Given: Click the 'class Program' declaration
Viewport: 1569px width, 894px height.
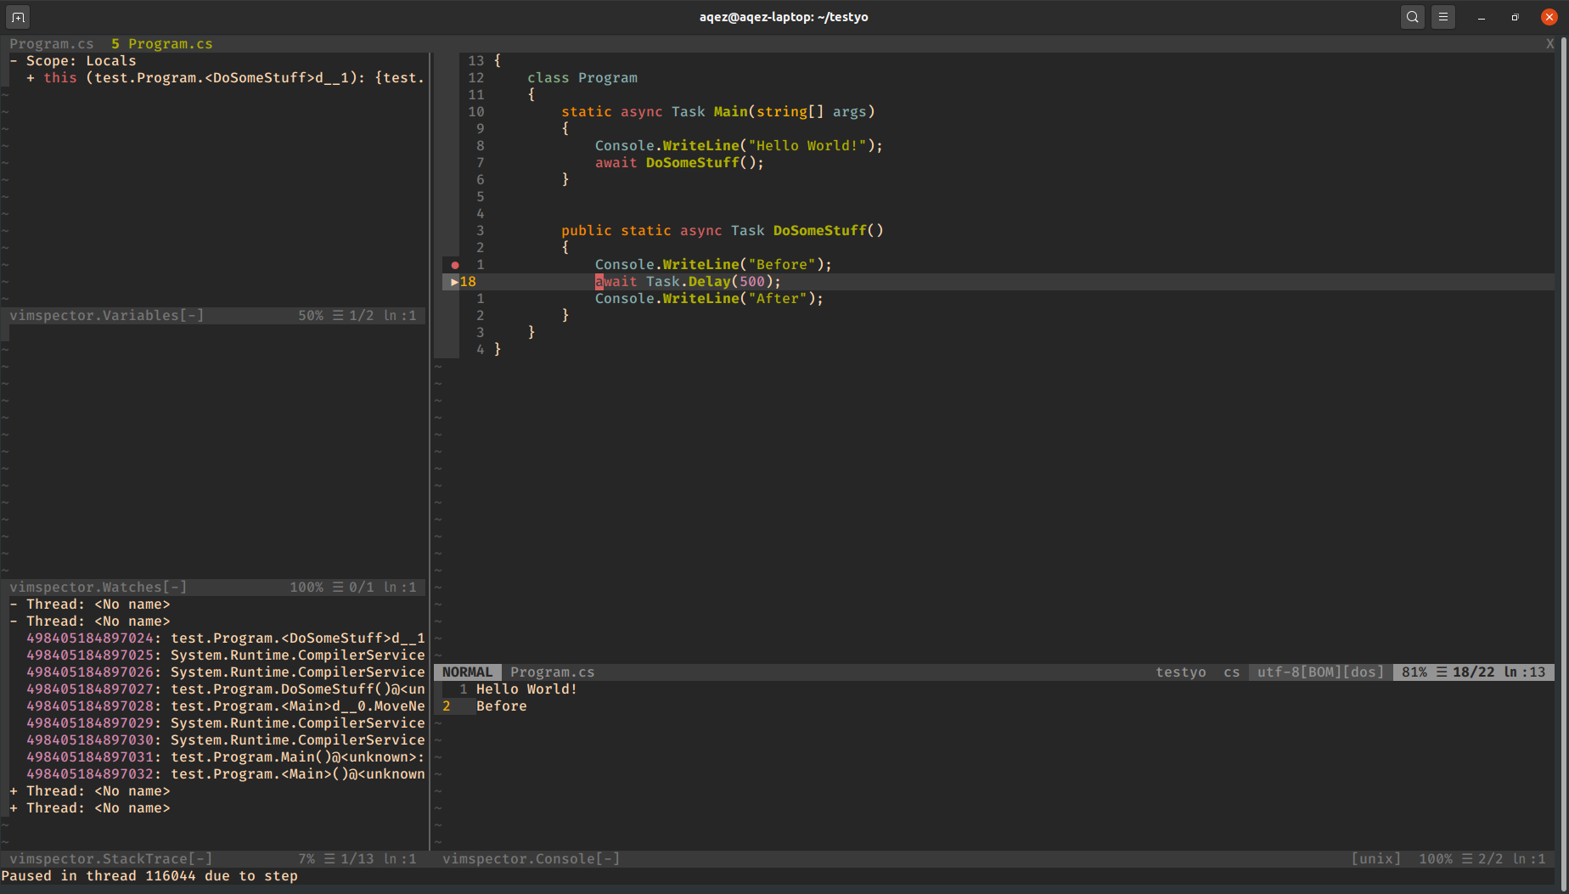Looking at the screenshot, I should tap(582, 78).
